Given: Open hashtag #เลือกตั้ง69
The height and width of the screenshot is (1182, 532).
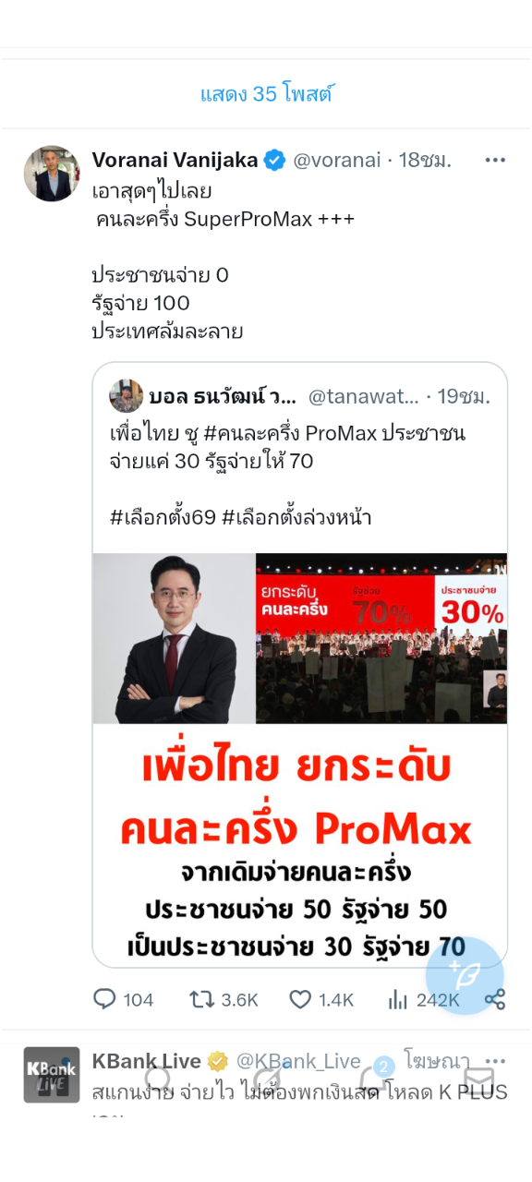Looking at the screenshot, I should click(163, 517).
